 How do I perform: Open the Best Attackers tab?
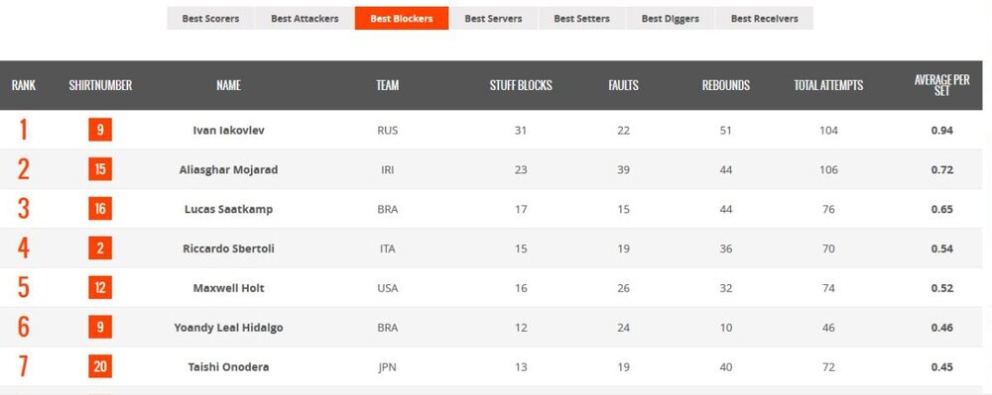305,18
